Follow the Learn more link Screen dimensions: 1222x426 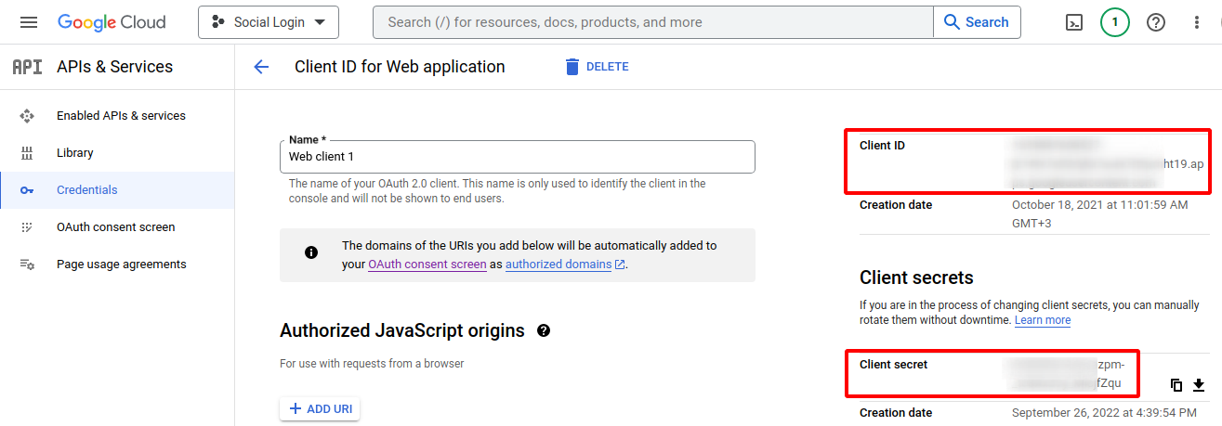tap(1043, 320)
